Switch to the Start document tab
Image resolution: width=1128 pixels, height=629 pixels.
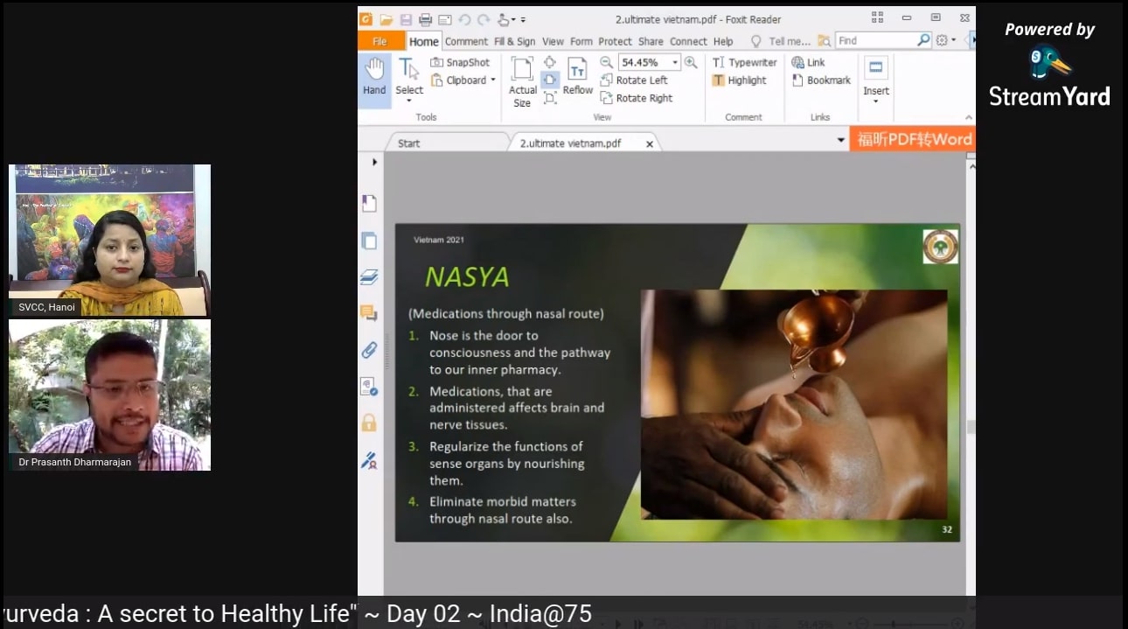(408, 143)
